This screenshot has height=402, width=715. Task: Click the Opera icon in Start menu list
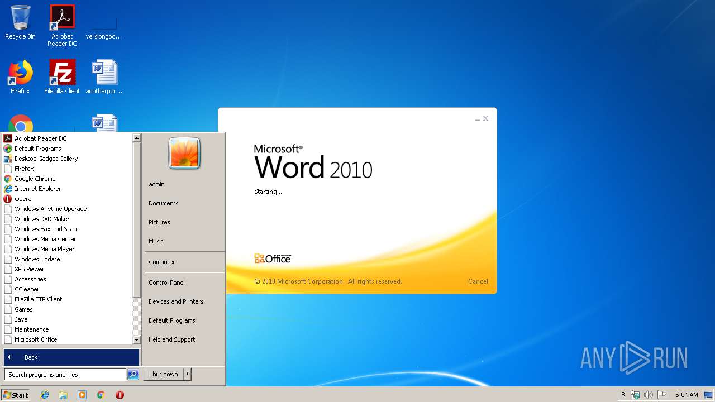8,199
